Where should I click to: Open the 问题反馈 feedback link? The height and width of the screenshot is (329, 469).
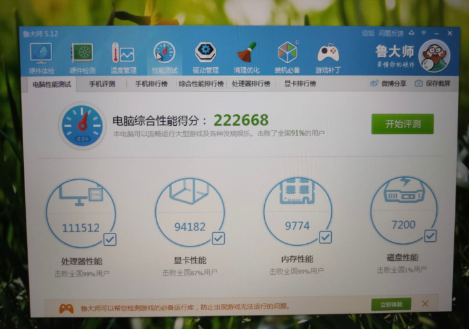click(x=390, y=33)
